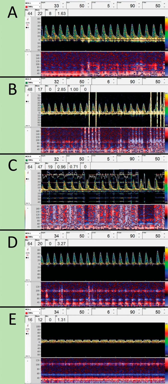The height and width of the screenshot is (384, 168).
Task: Click the spectral color scale in panel C
Action: tap(167, 187)
